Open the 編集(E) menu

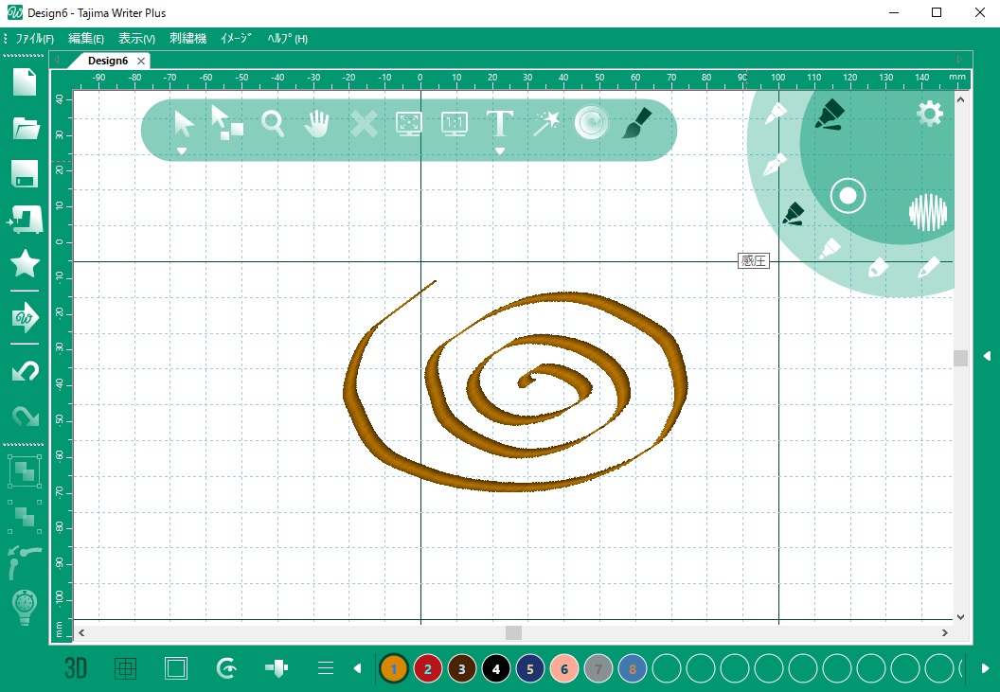coord(86,38)
